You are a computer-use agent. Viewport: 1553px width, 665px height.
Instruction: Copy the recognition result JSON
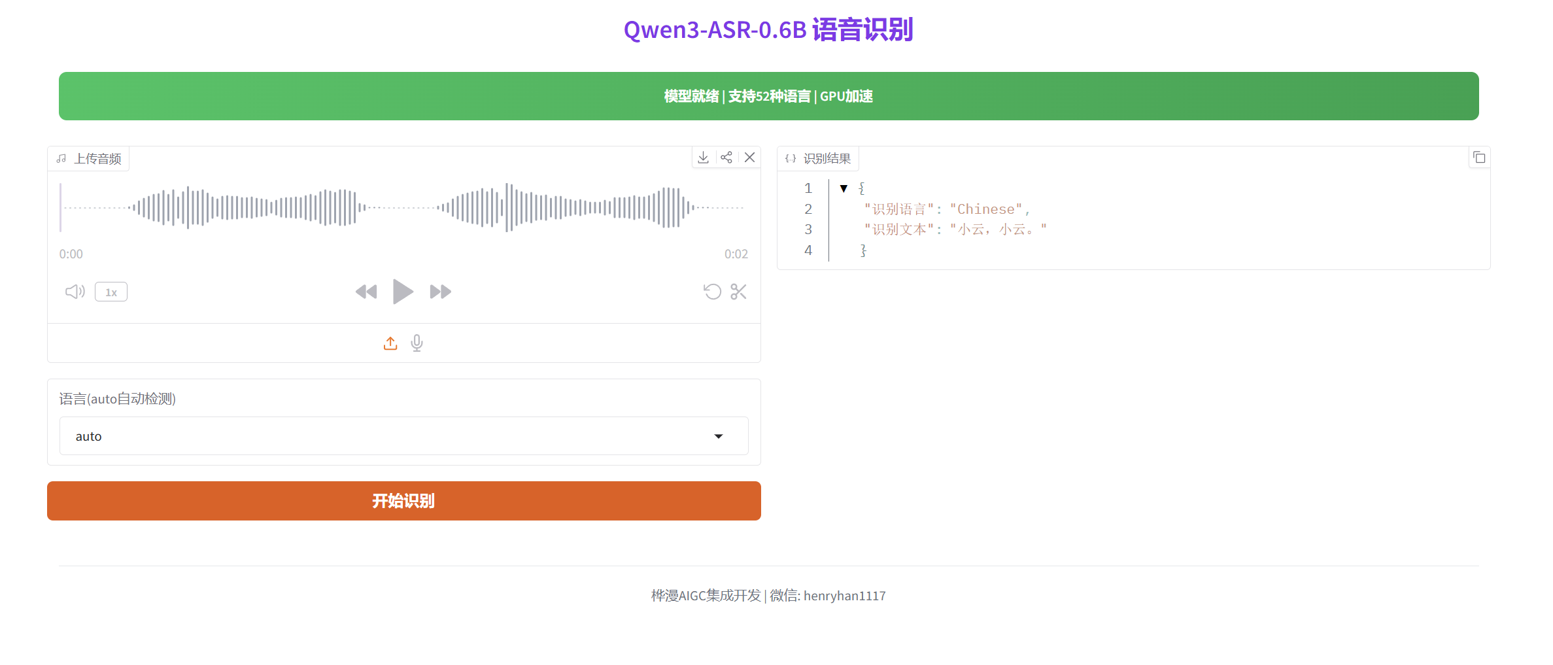[1478, 158]
